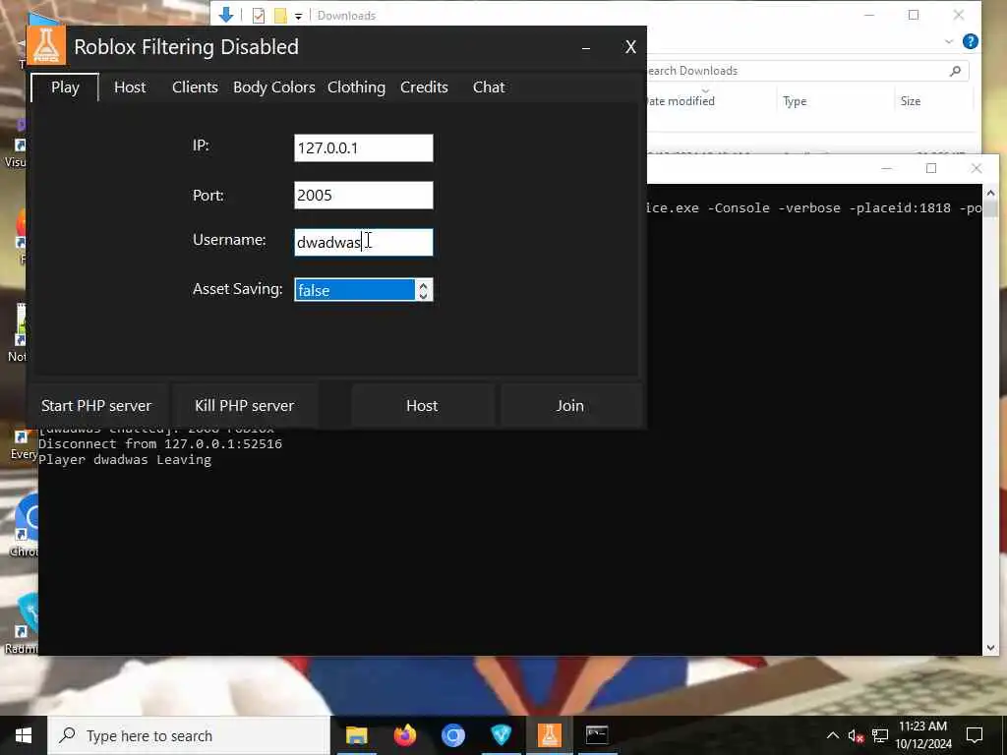The image size is (1007, 755).
Task: Expand the Quick Access Toolbar dropdown arrow
Action: point(299,16)
